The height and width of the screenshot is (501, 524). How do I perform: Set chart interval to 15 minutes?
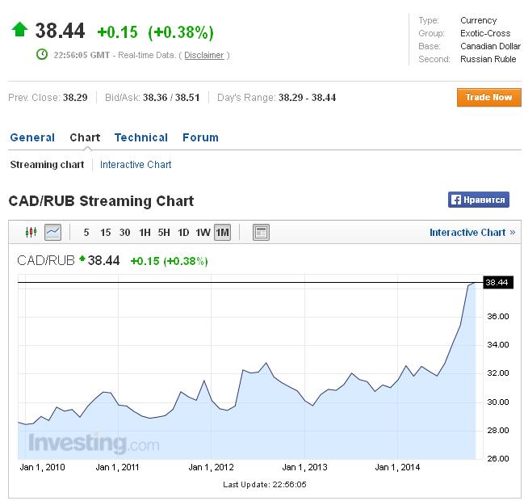point(106,233)
